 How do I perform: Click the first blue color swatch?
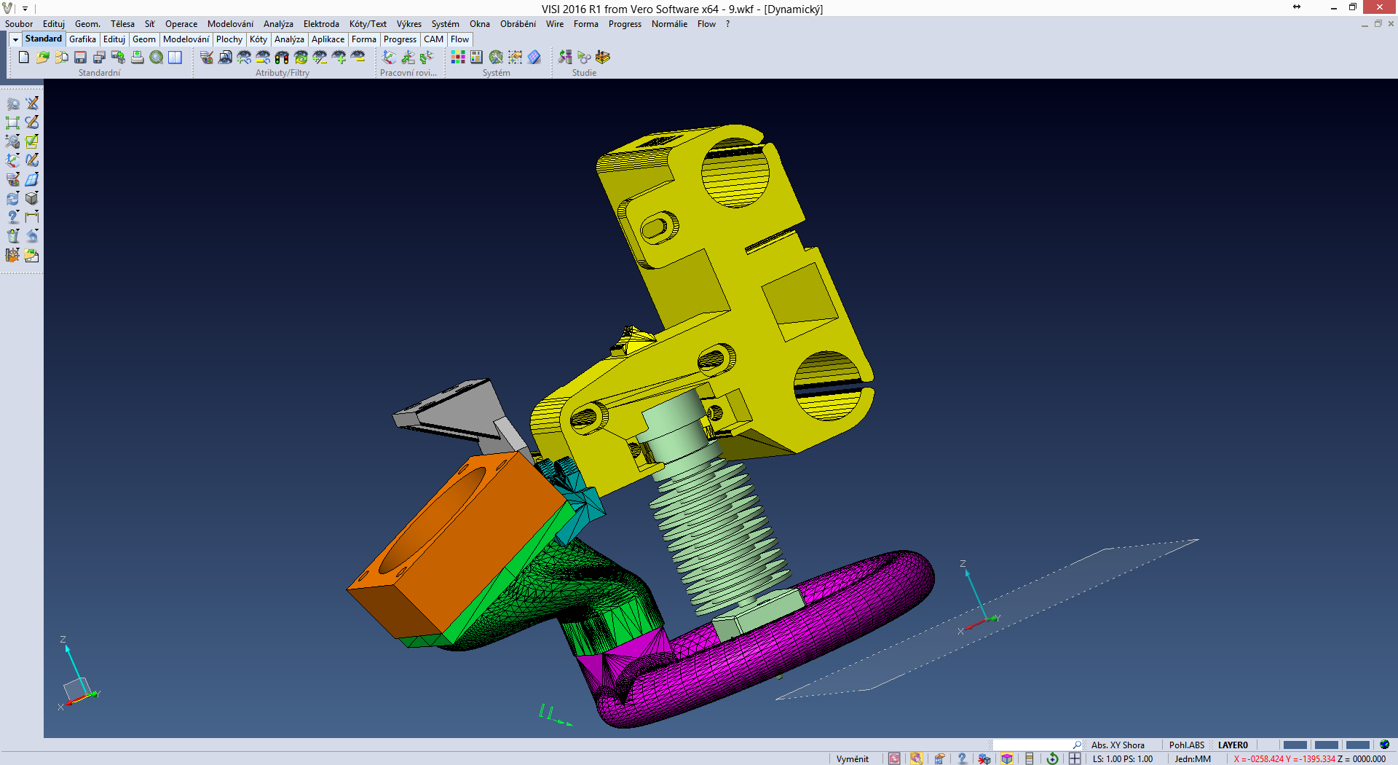pos(1295,745)
